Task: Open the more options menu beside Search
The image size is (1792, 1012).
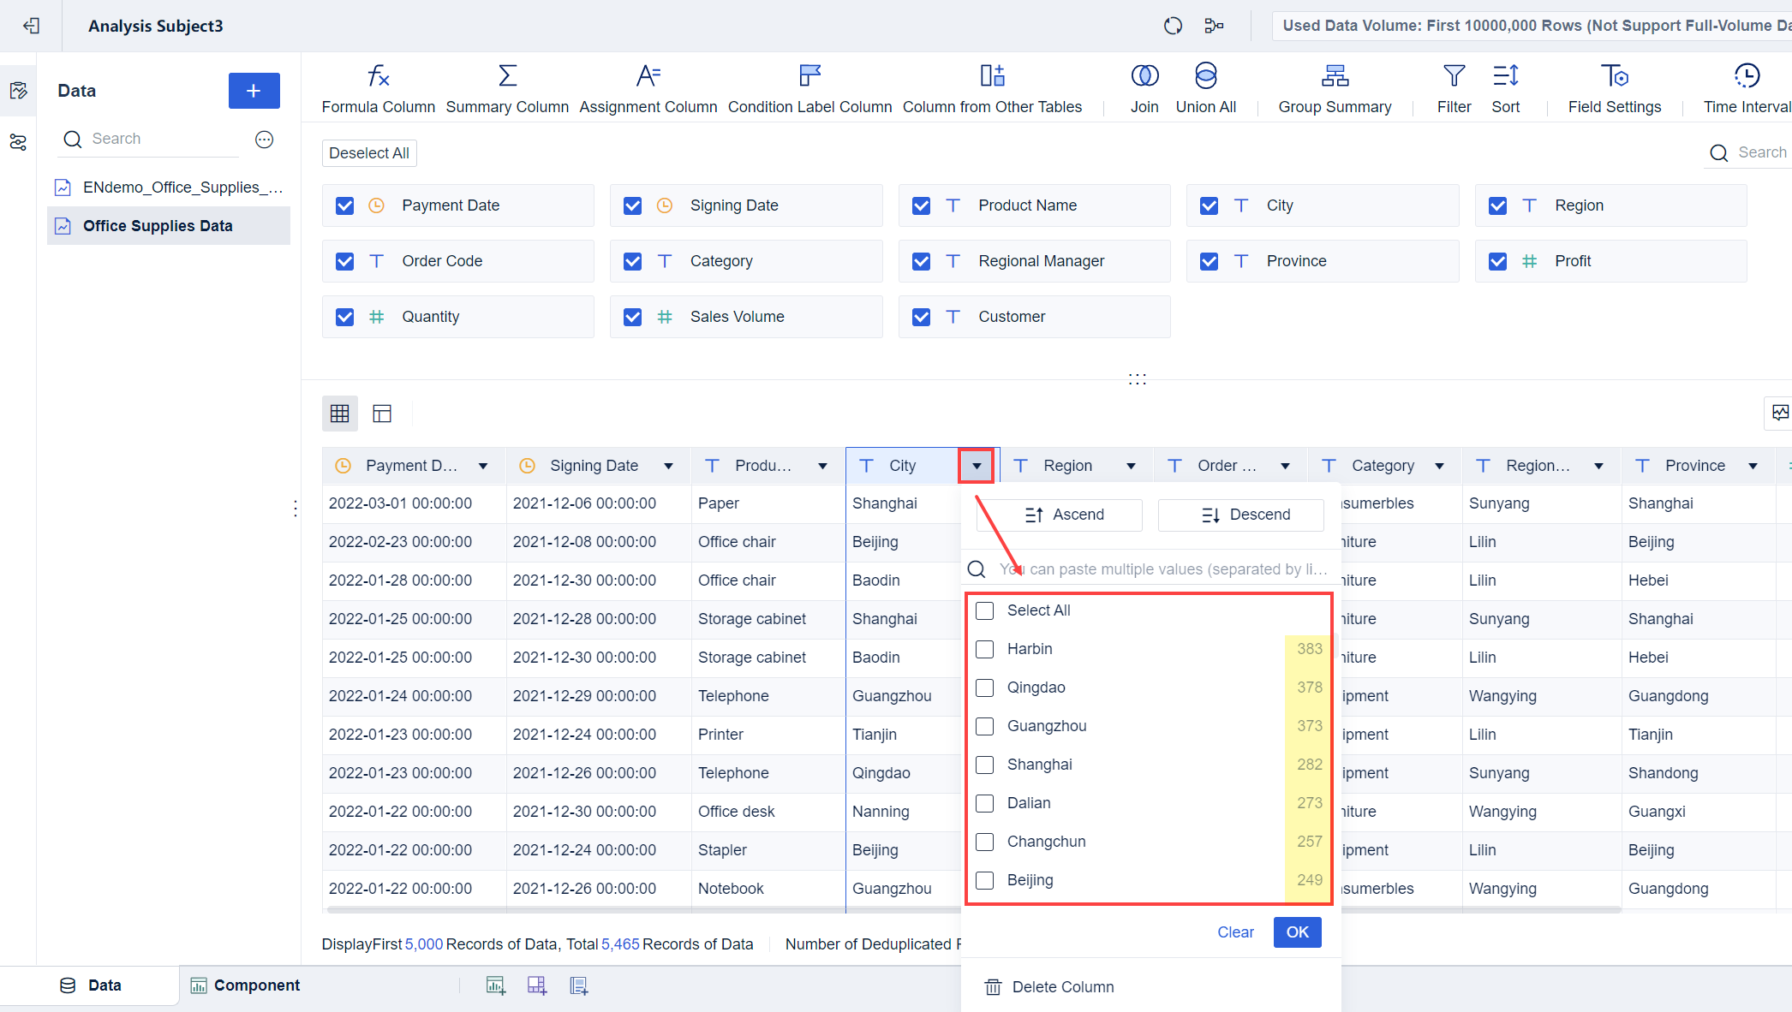Action: pos(264,139)
